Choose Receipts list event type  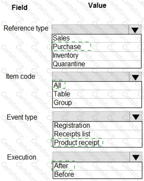(97, 134)
